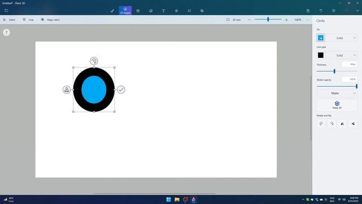This screenshot has height=204, width=362.
Task: Open File Explorer from the taskbar
Action: (x=177, y=199)
